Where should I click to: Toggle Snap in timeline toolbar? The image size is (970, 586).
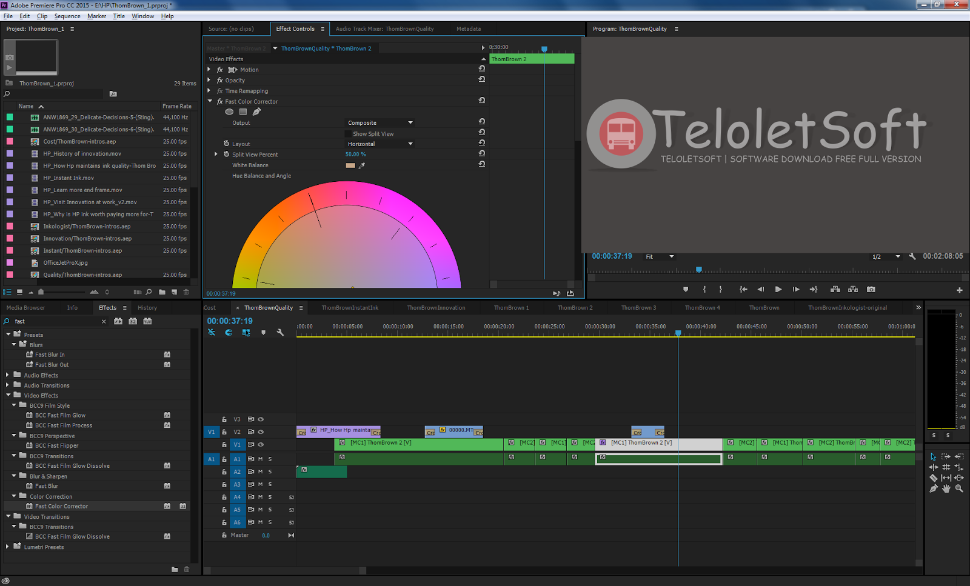pos(229,333)
